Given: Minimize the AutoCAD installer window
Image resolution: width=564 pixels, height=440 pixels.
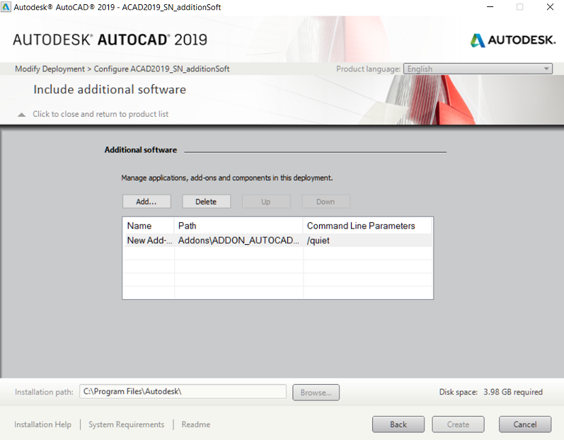Looking at the screenshot, I should 490,7.
